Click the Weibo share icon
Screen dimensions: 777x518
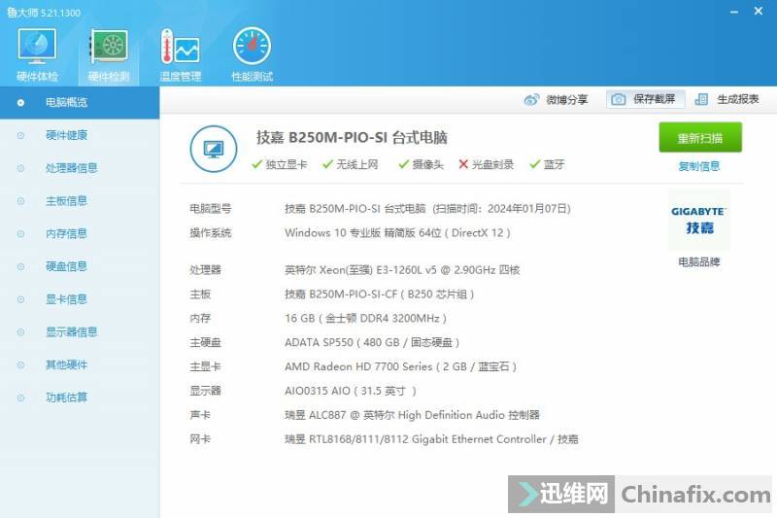click(531, 100)
